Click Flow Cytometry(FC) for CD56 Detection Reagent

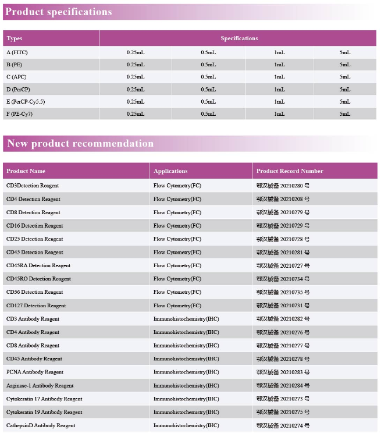click(177, 292)
